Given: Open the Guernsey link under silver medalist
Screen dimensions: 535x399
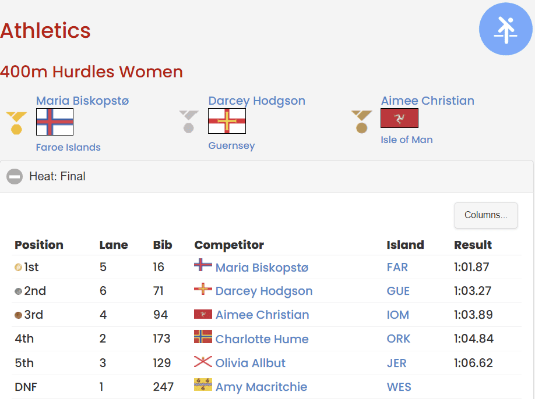Looking at the screenshot, I should [x=231, y=145].
